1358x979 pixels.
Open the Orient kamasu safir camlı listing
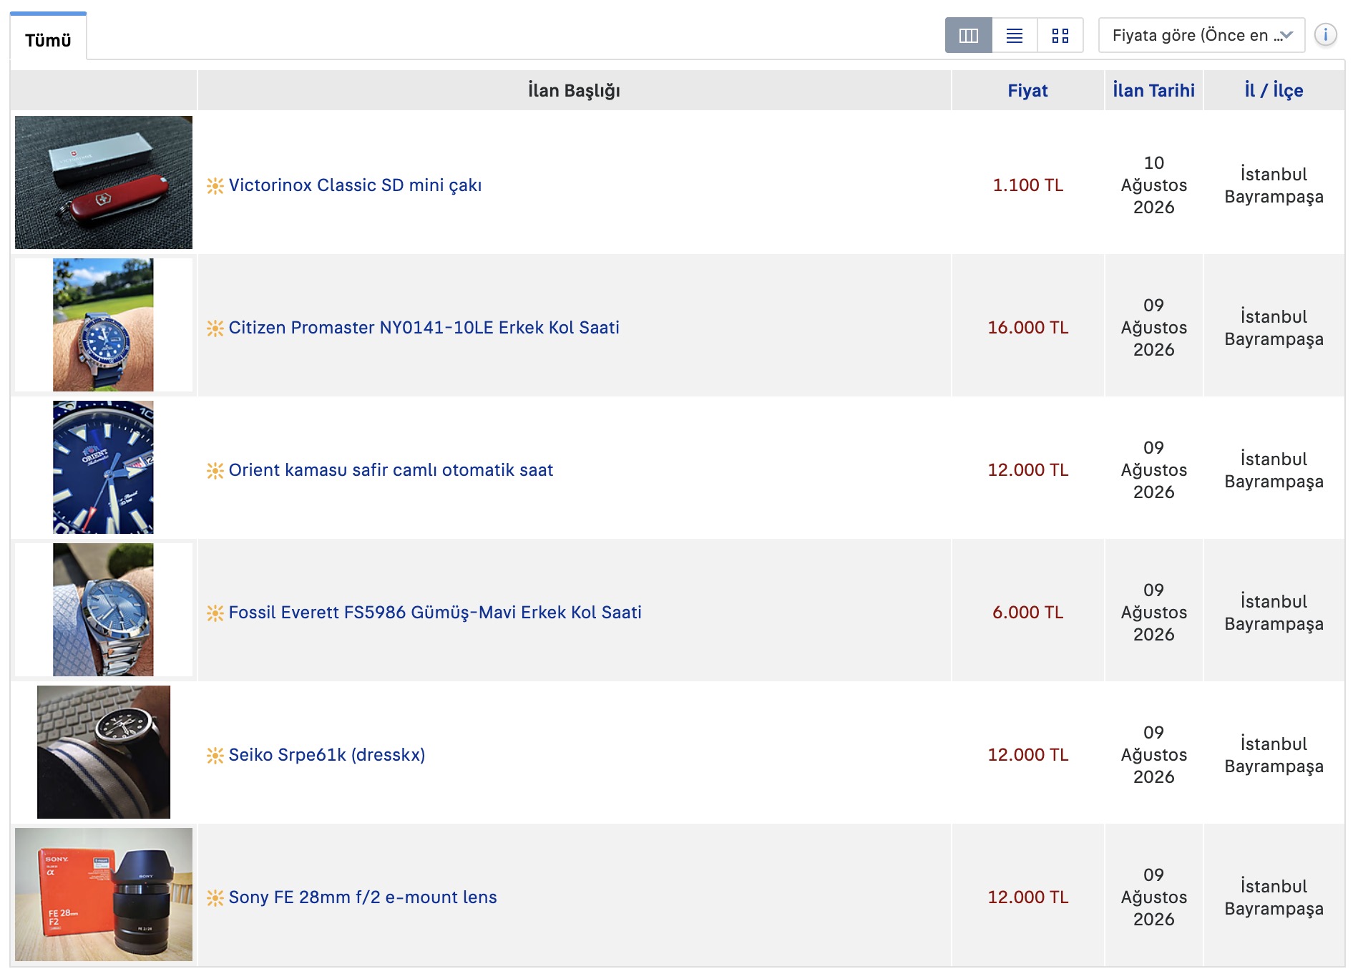pyautogui.click(x=391, y=470)
